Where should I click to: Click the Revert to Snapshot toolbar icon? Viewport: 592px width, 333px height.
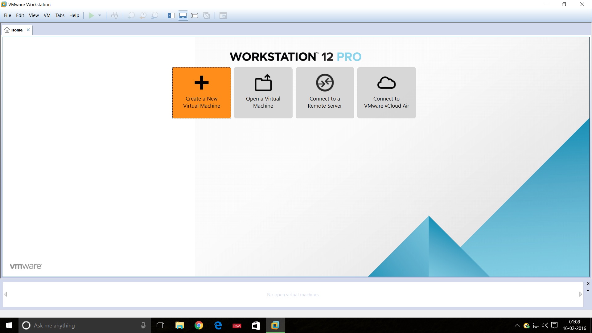(x=143, y=15)
